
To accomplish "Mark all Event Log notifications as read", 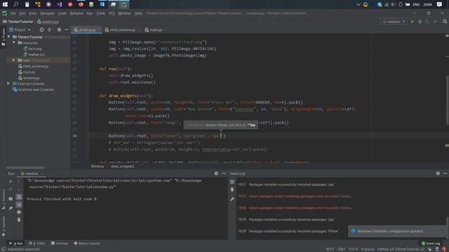I will click(232, 182).
